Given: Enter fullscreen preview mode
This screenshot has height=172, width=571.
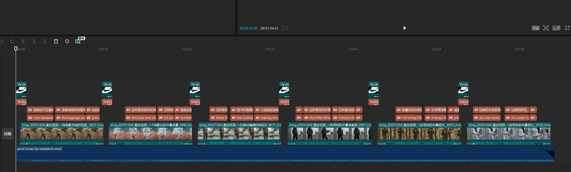Looking at the screenshot, I should click(567, 28).
